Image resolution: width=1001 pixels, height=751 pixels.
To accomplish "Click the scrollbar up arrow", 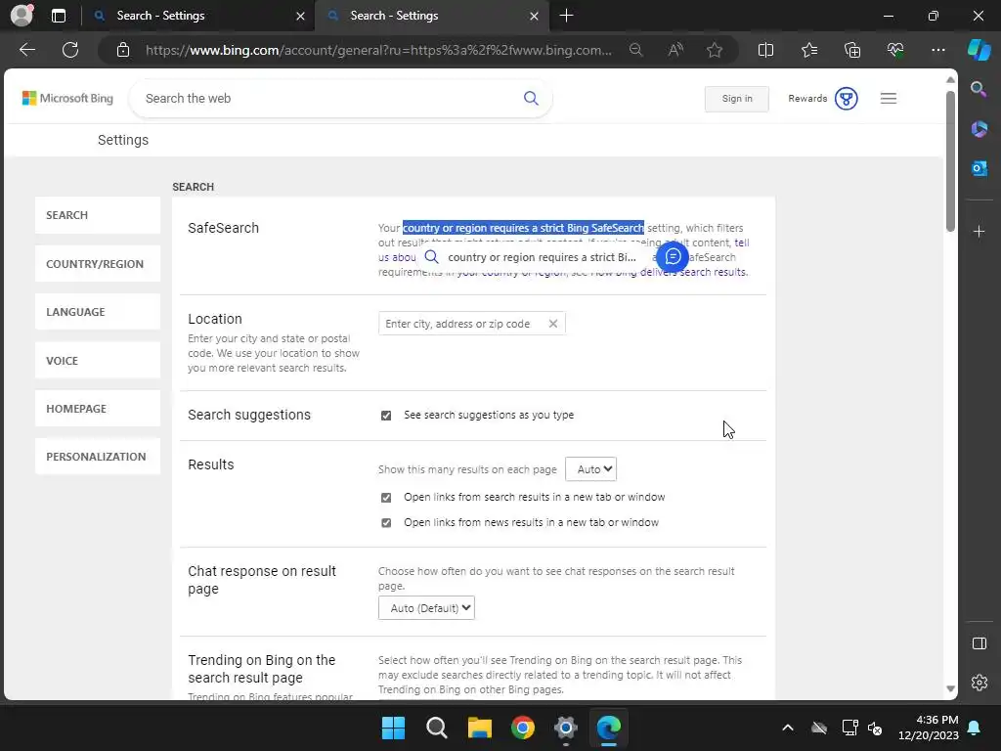I will [950, 80].
